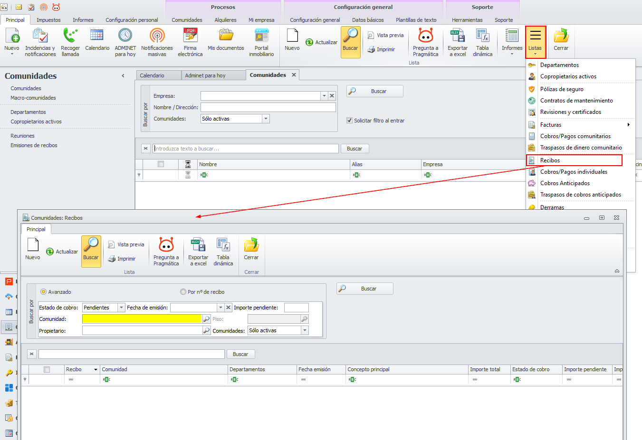Open Tabla dinámica in the Recibos window
The width and height of the screenshot is (642, 440).
(x=223, y=252)
